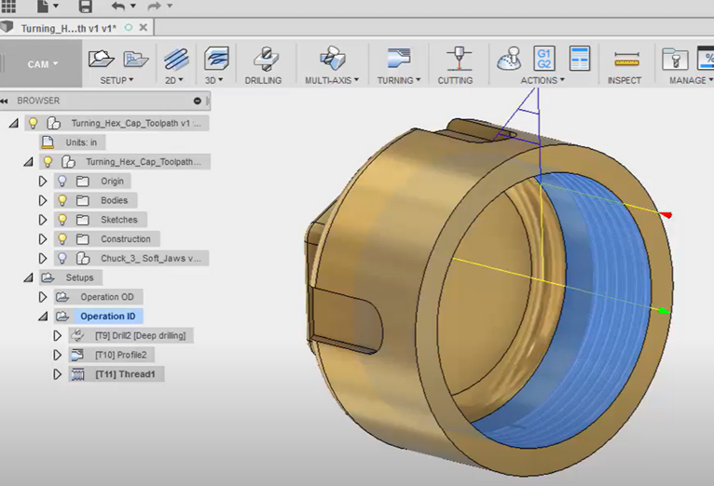Click the Multi-Axis tool icon
Image resolution: width=714 pixels, height=486 pixels.
pos(333,59)
